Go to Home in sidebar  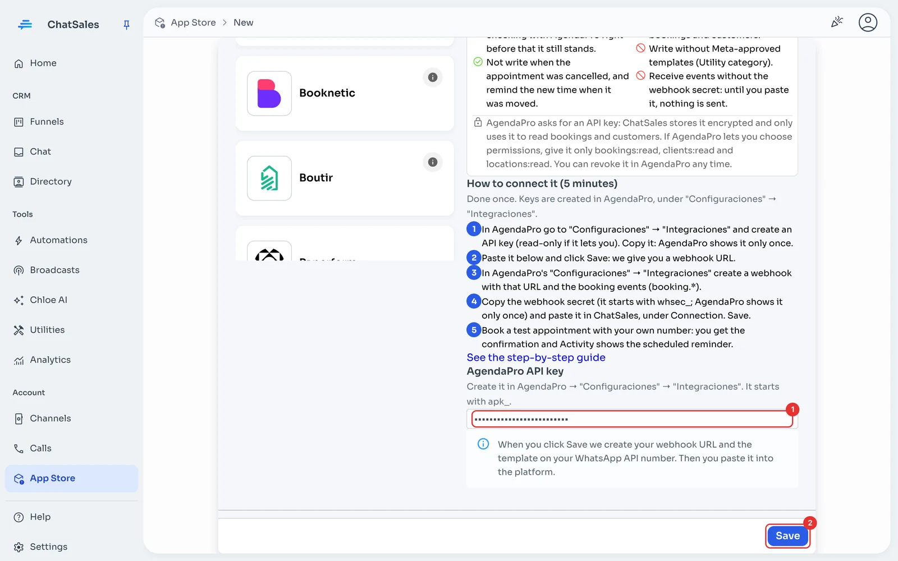coord(71,63)
